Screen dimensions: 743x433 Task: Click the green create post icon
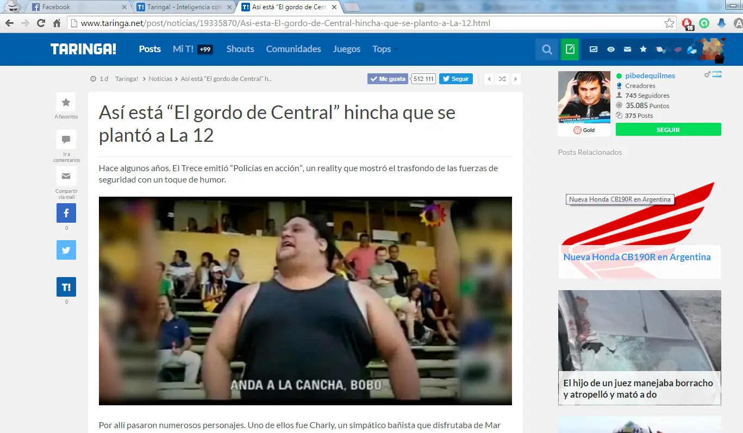(570, 49)
